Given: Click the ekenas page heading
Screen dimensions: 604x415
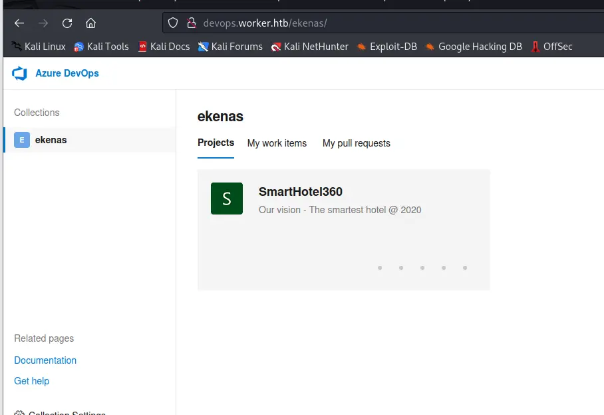Looking at the screenshot, I should coord(220,117).
